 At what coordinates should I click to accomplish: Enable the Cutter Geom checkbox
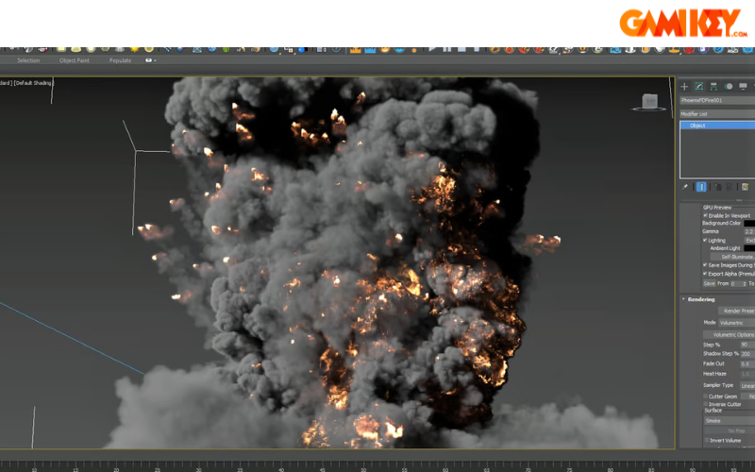click(705, 396)
